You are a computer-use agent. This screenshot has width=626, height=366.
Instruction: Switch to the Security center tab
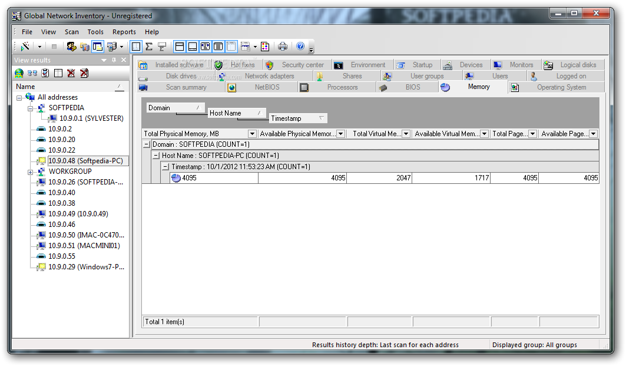(x=297, y=65)
